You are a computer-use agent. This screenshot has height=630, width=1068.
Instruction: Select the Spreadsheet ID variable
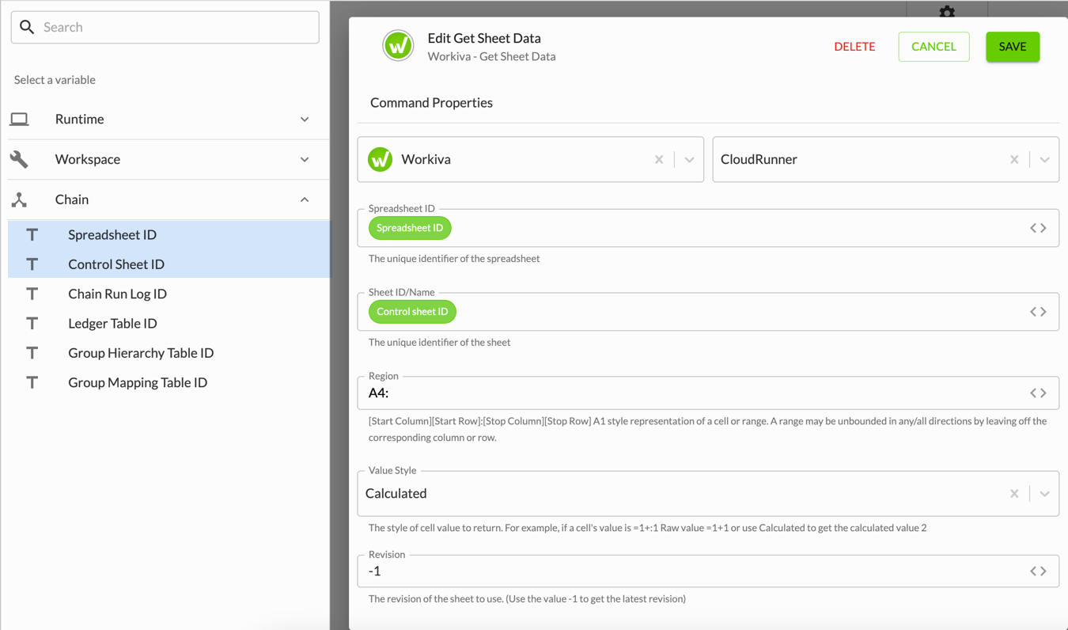169,234
